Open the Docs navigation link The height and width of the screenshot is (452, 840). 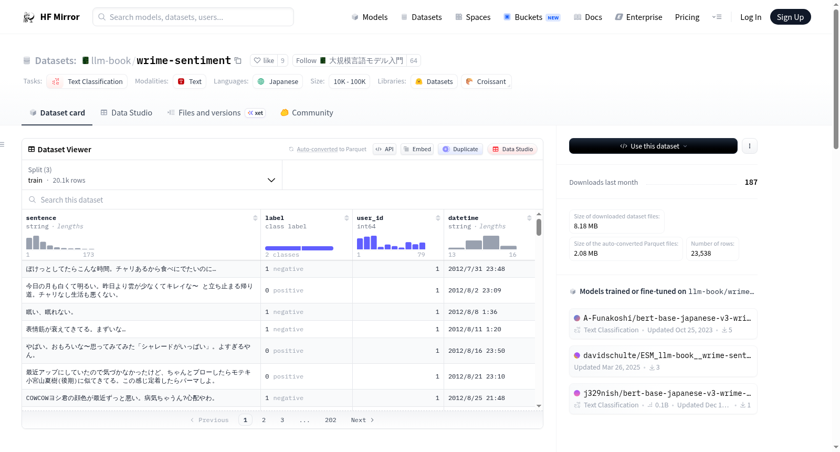click(x=588, y=17)
